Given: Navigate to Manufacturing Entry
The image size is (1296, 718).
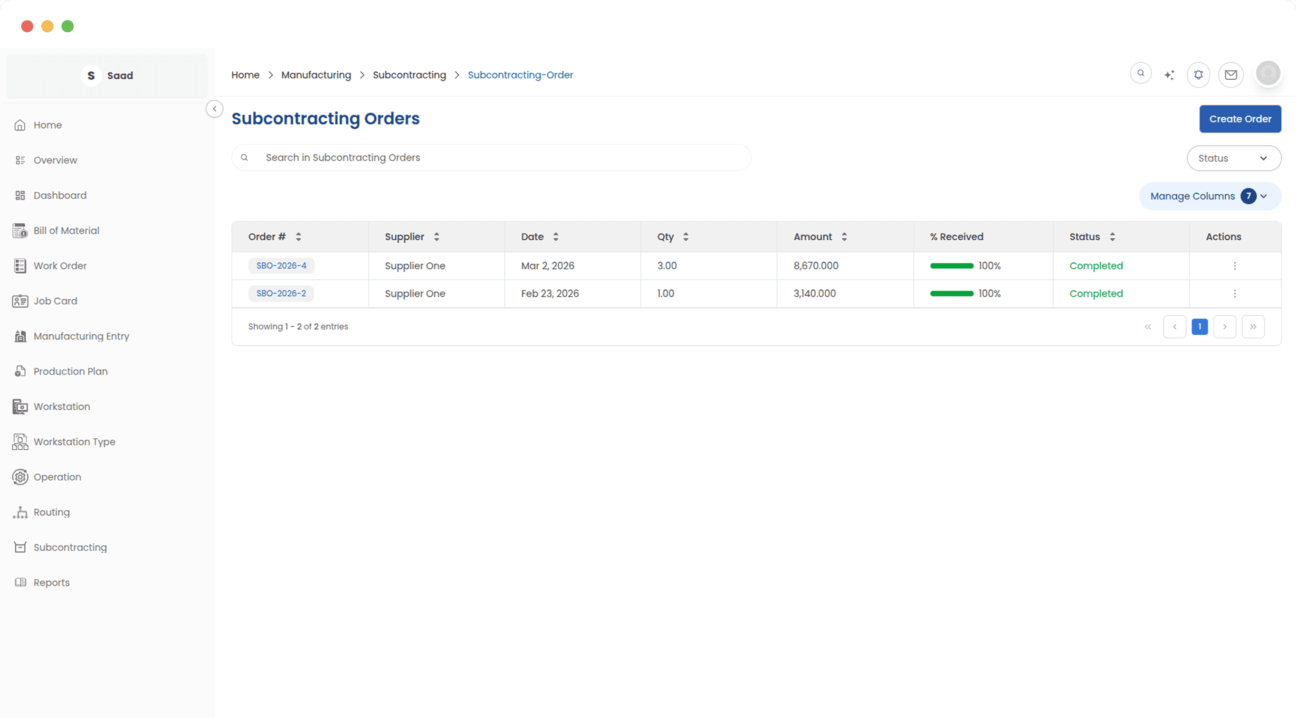Looking at the screenshot, I should (x=81, y=336).
